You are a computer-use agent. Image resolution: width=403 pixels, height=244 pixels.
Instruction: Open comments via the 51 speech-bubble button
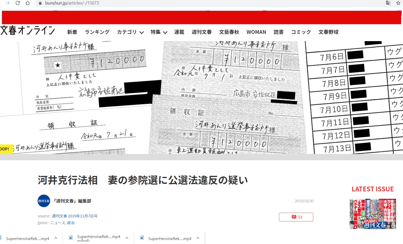pos(296,217)
